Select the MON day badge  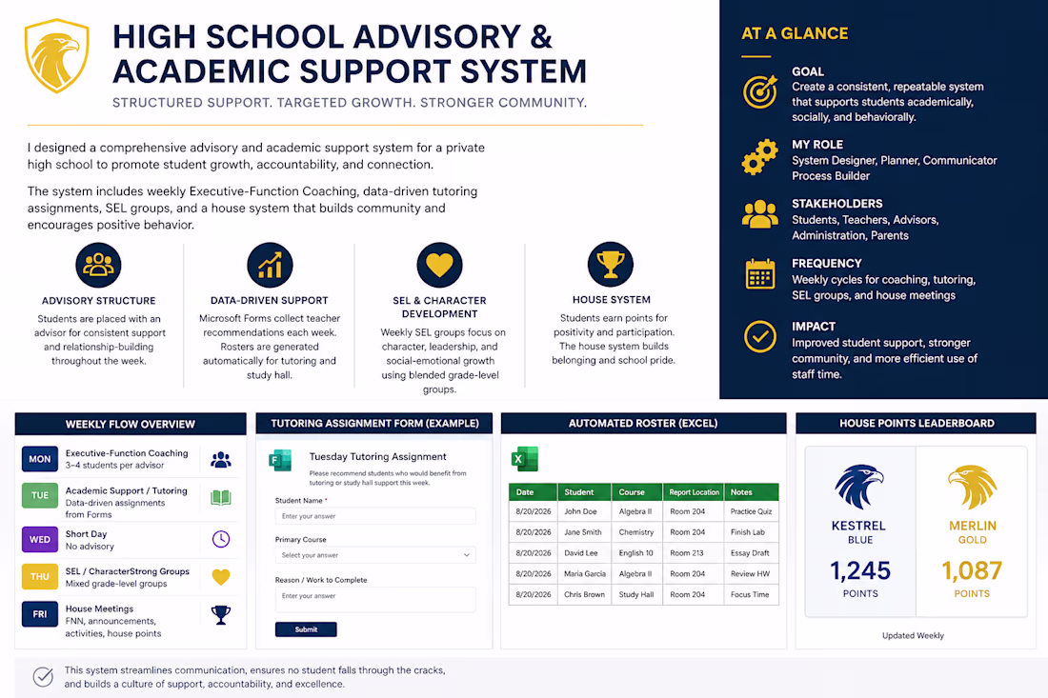pyautogui.click(x=39, y=459)
